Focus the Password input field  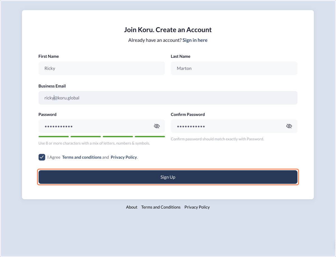coord(102,126)
